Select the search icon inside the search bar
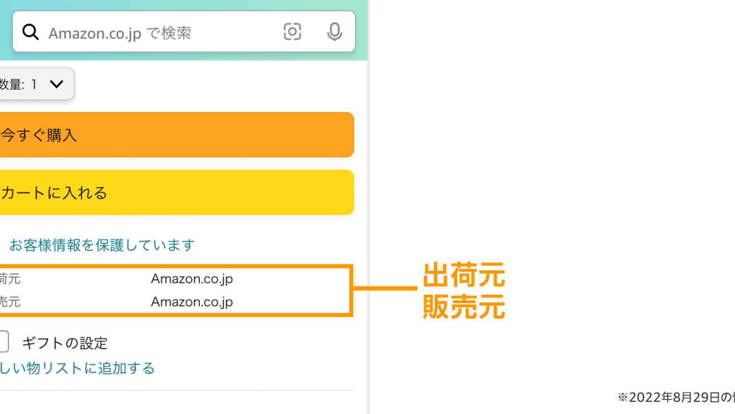 [30, 32]
